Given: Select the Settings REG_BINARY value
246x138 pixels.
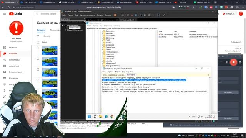Looking at the screenshot, I should tap(163, 37).
